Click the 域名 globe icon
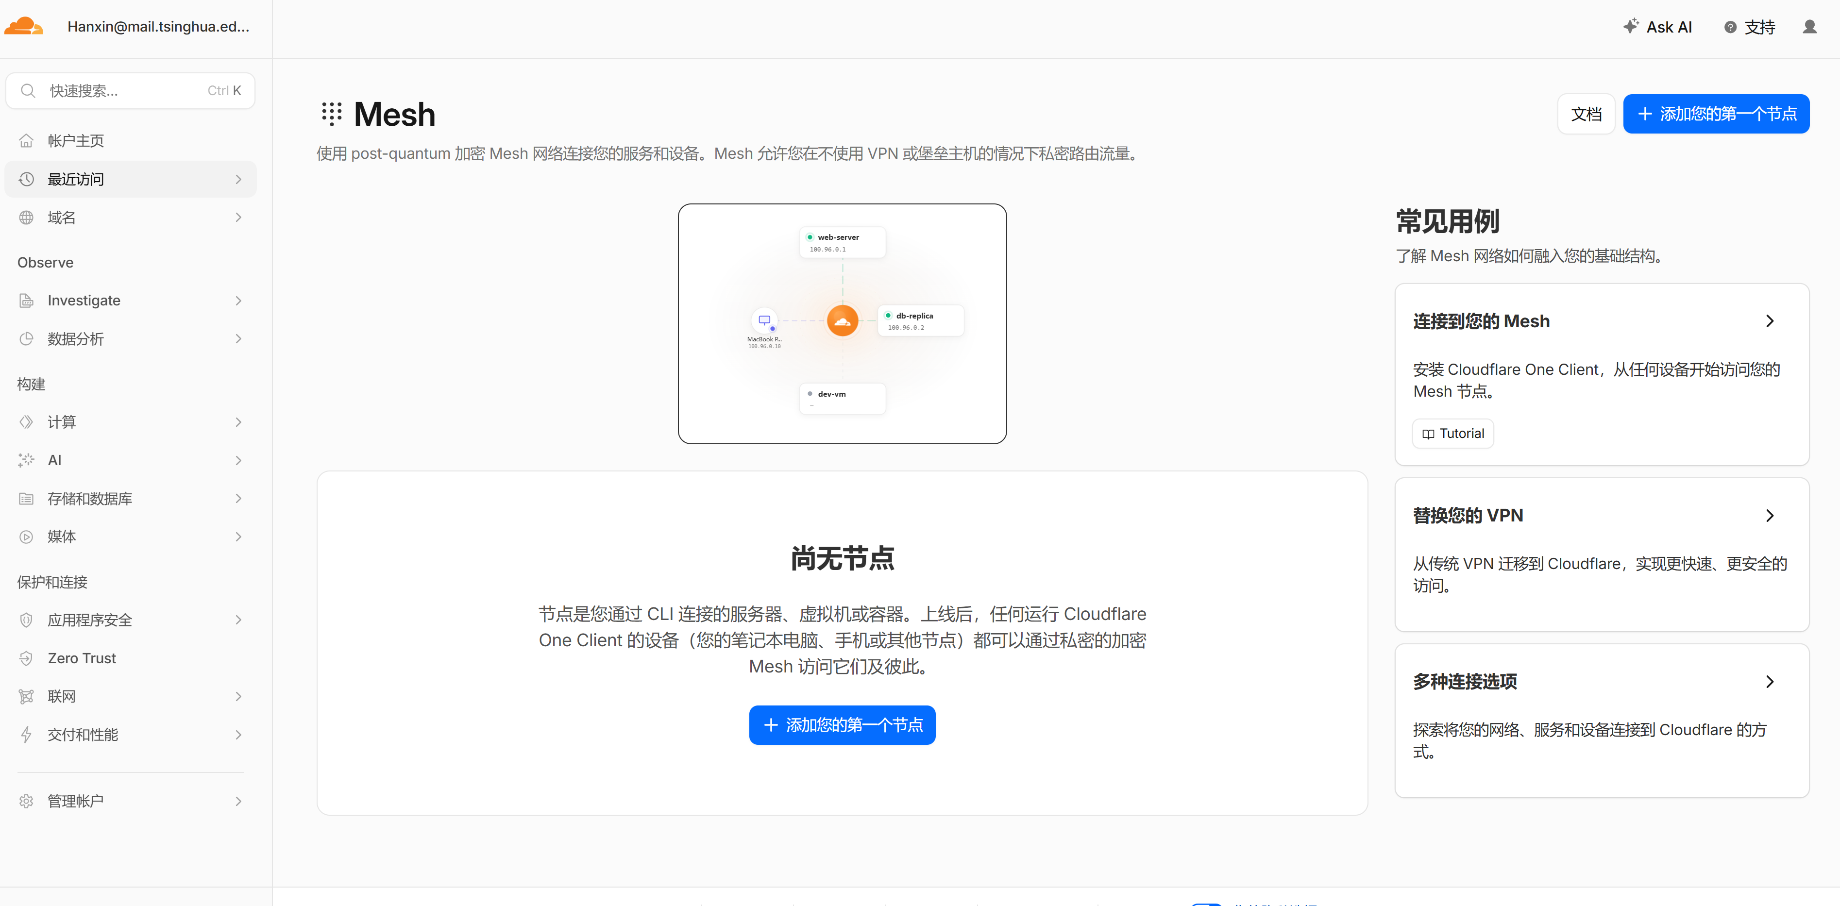1840x906 pixels. click(x=26, y=218)
